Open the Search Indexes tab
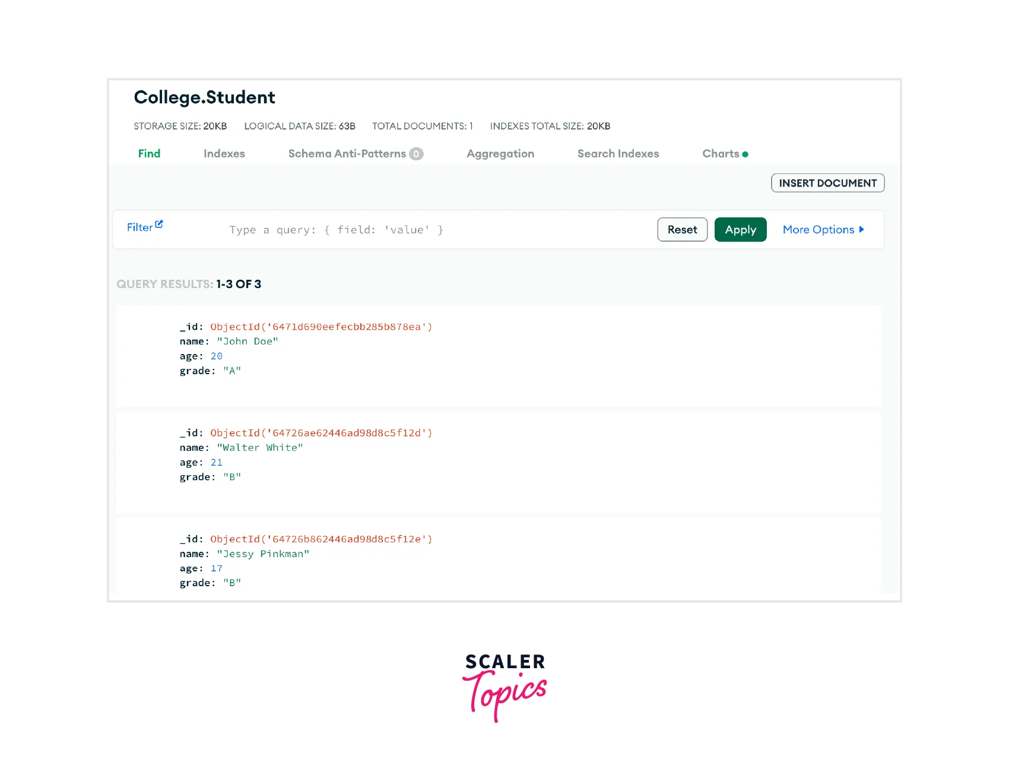The width and height of the screenshot is (1009, 784). pyautogui.click(x=618, y=154)
